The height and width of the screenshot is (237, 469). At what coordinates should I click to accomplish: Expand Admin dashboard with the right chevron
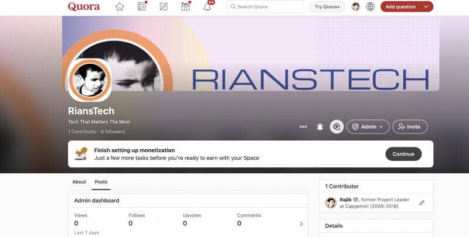tap(301, 224)
